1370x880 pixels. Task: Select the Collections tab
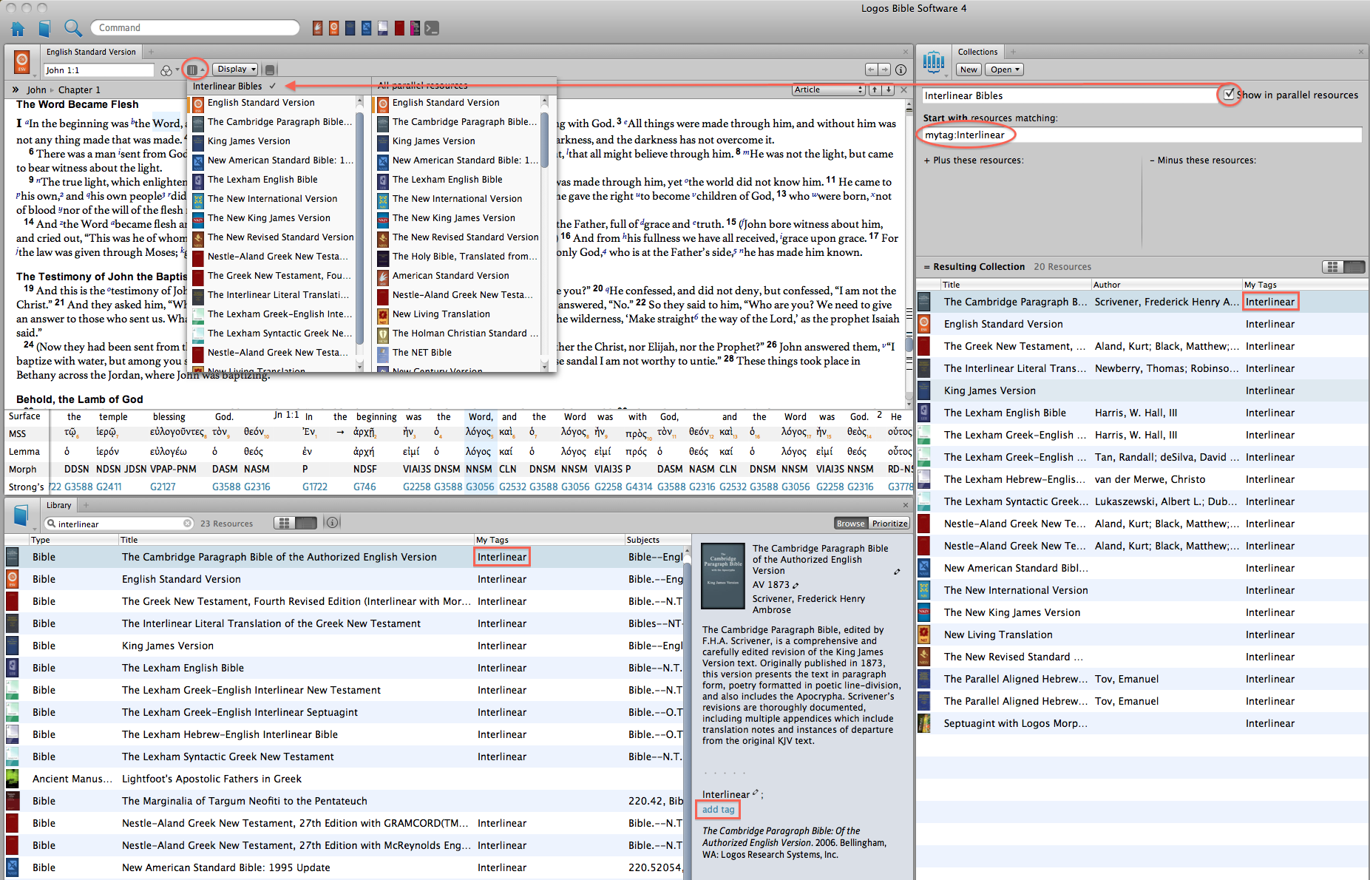(977, 52)
